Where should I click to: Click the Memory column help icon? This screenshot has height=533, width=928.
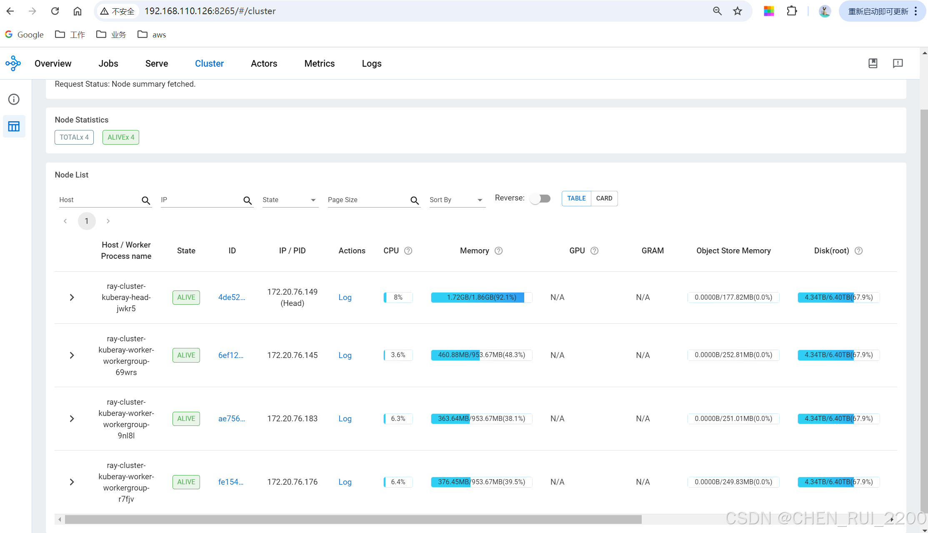(x=498, y=250)
